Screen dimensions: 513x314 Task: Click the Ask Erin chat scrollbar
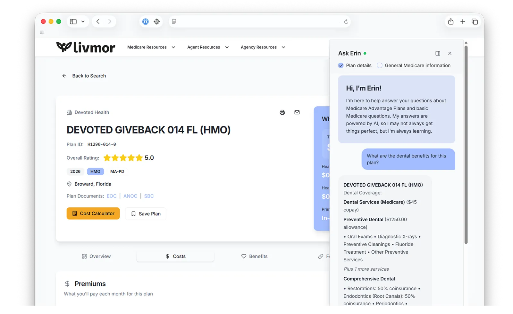pos(466,144)
